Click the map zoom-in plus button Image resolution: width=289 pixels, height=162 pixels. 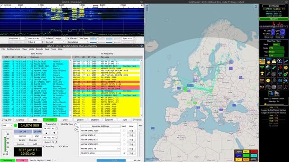tap(147, 6)
